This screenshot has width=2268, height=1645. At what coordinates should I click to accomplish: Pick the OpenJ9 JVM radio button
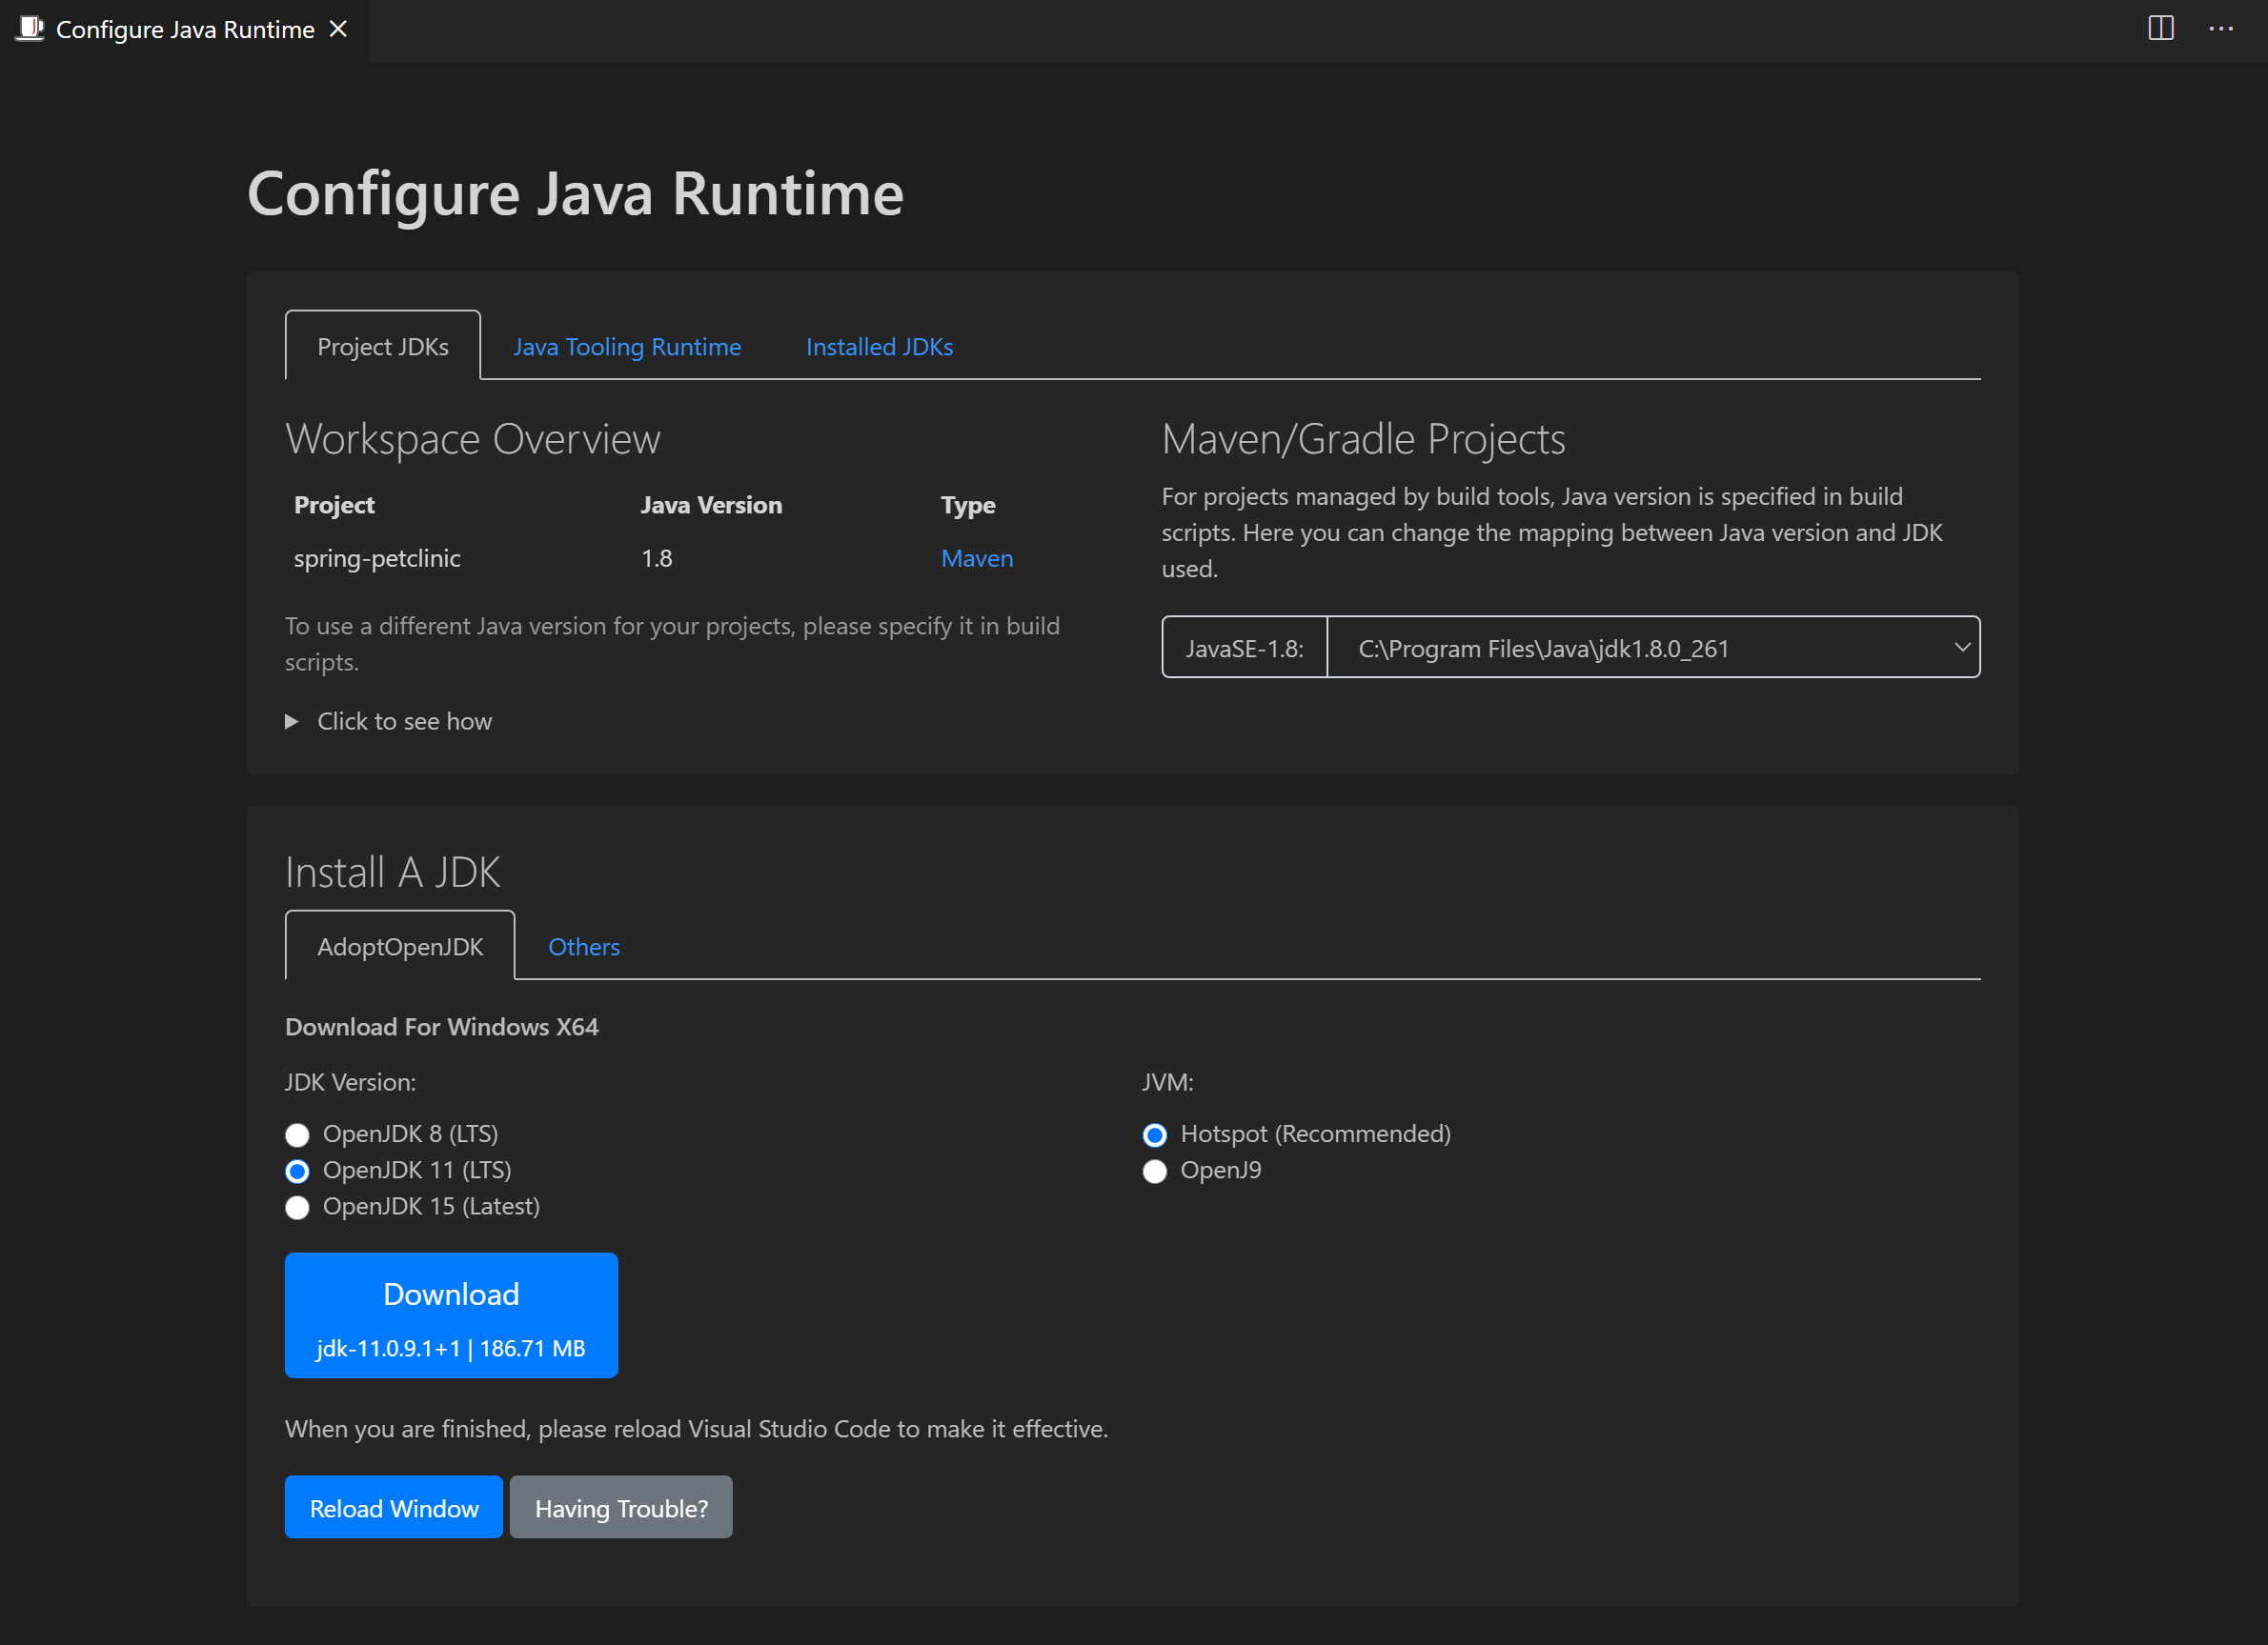[x=1154, y=1171]
